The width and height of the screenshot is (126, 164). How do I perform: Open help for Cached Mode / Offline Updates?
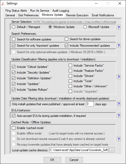coord(119,139)
